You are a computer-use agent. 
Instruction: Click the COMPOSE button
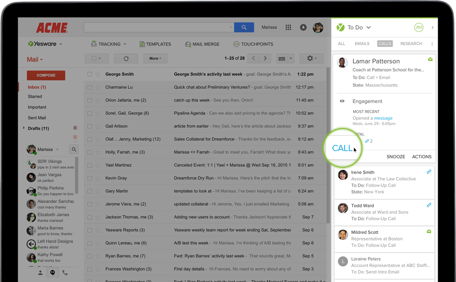pyautogui.click(x=46, y=75)
